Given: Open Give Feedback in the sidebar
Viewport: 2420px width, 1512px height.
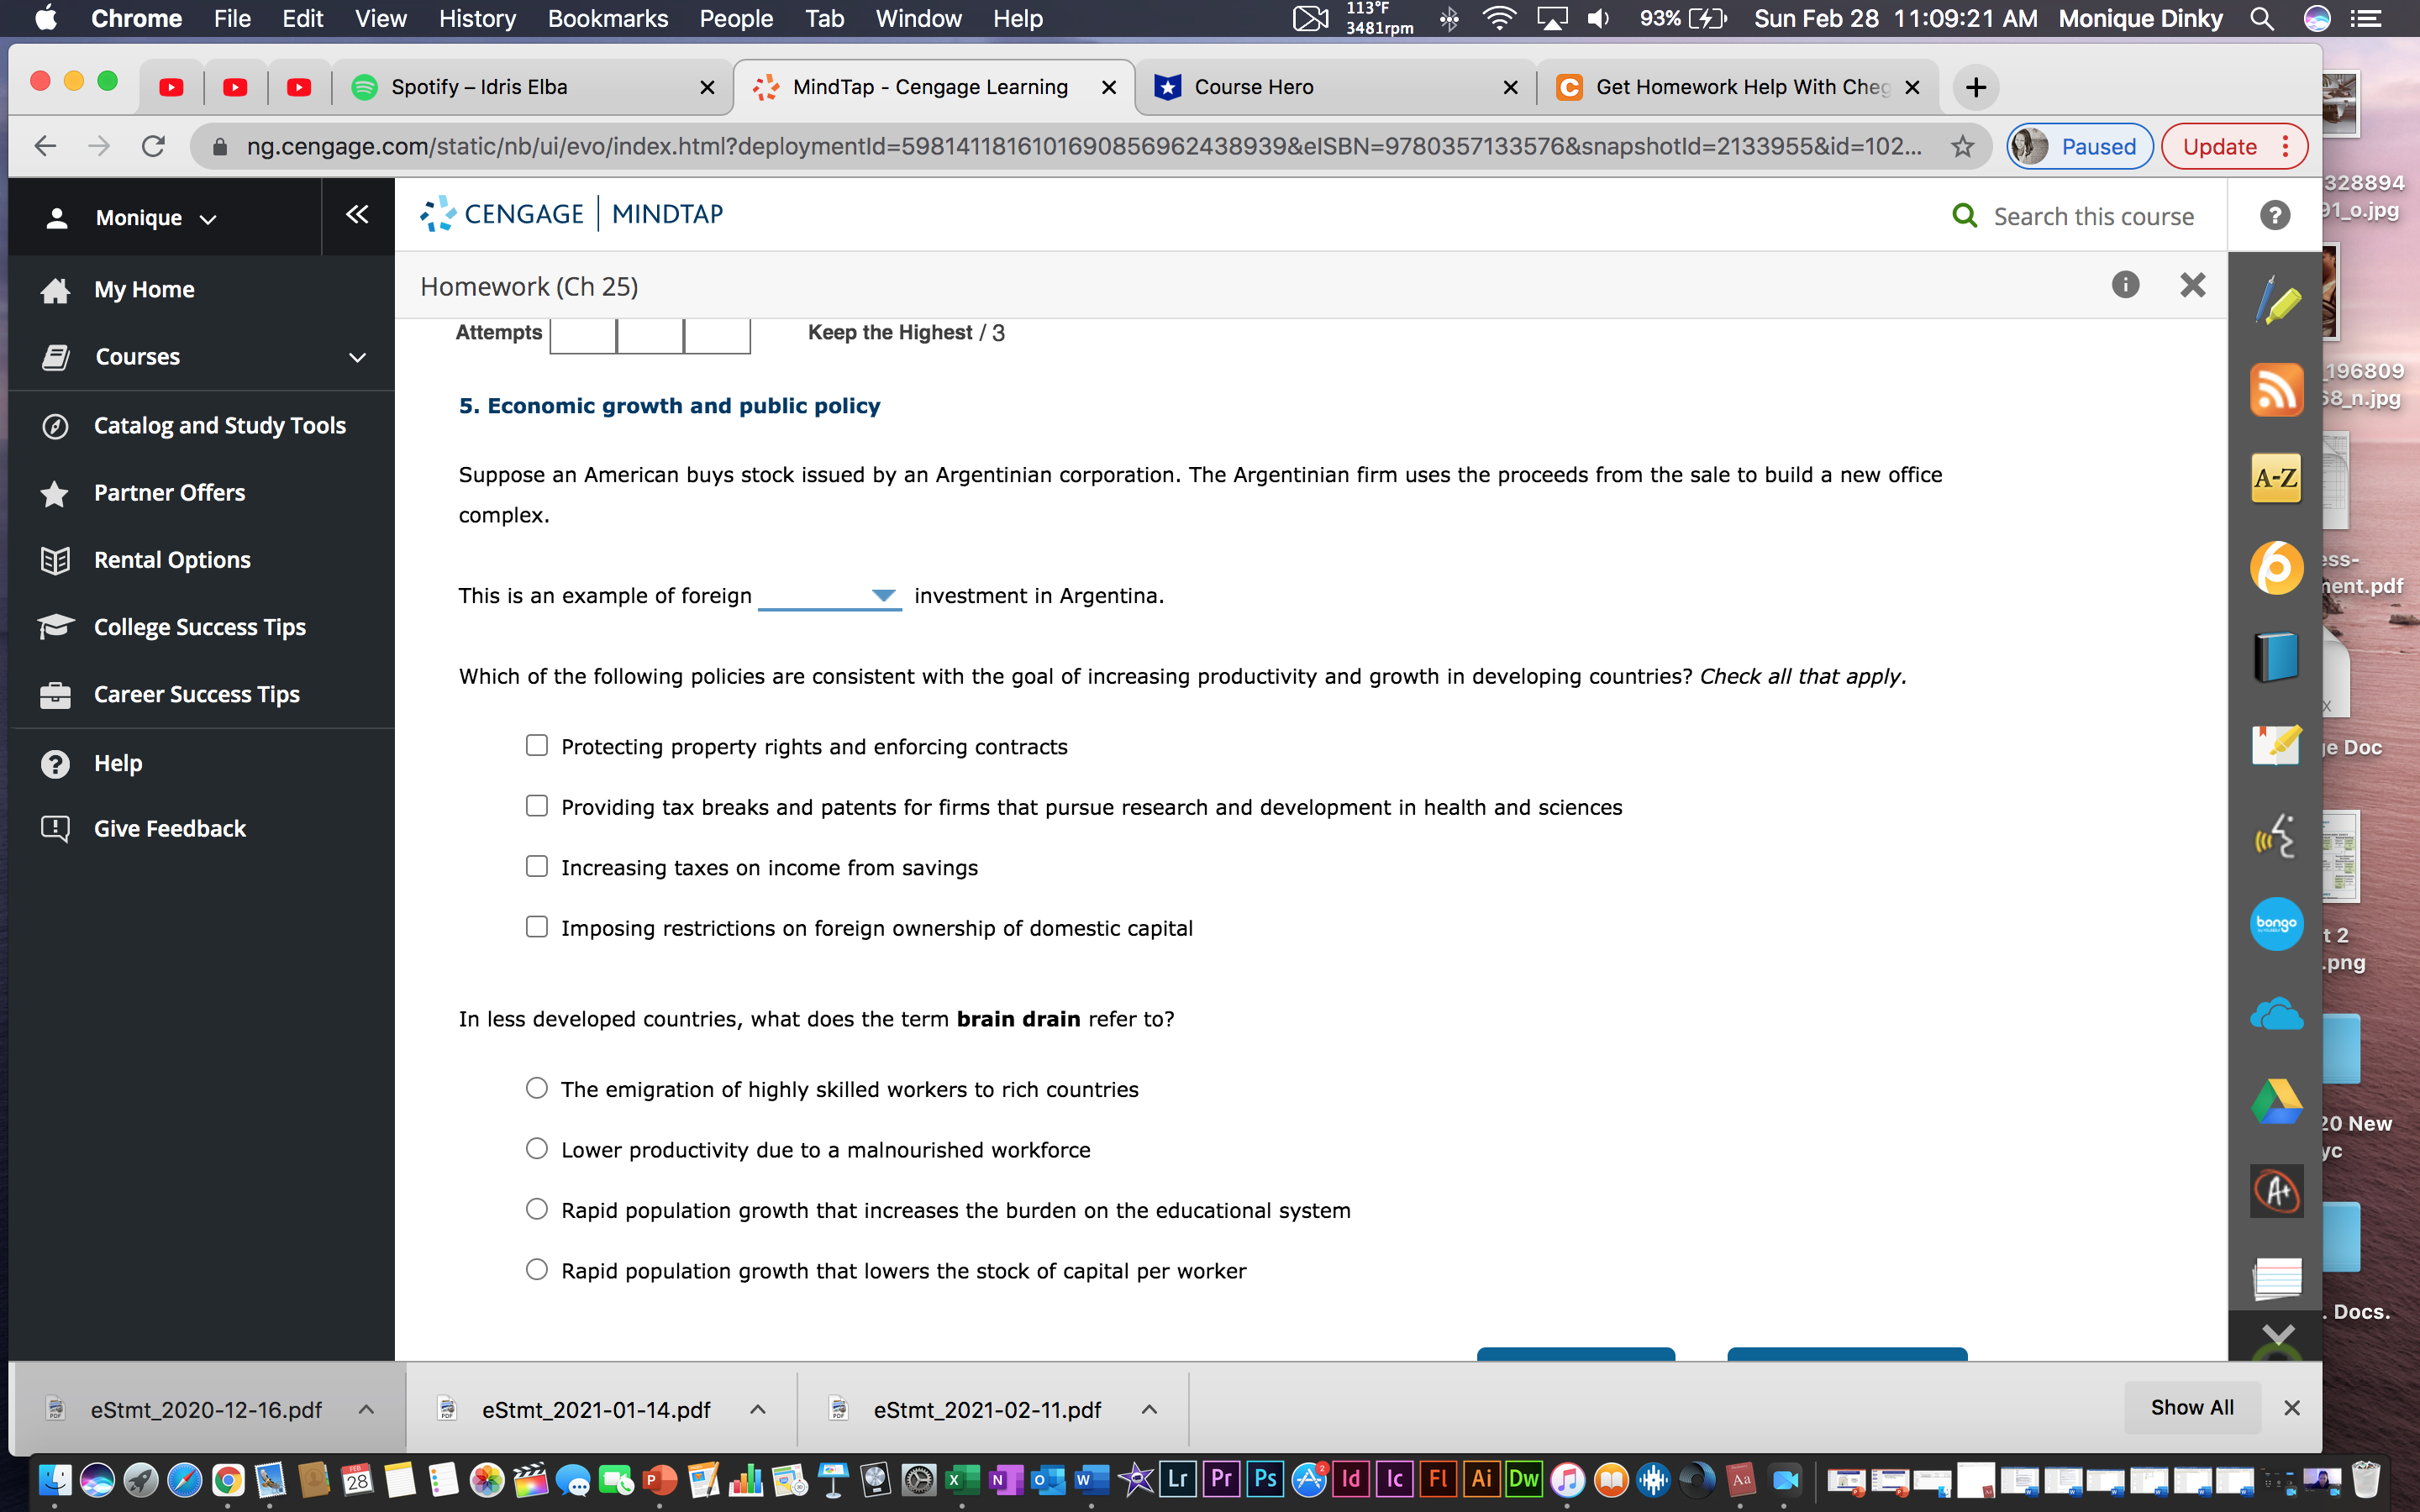Looking at the screenshot, I should (x=169, y=828).
